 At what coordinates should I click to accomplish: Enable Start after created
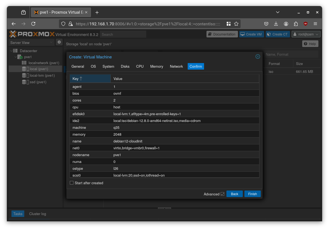point(71,183)
